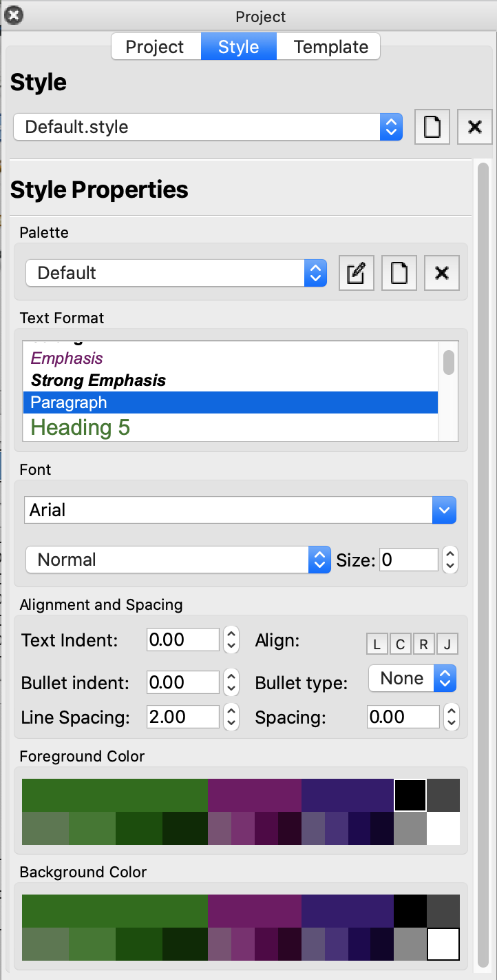Delete the Default.style using X icon
This screenshot has height=980, width=497.
(474, 127)
